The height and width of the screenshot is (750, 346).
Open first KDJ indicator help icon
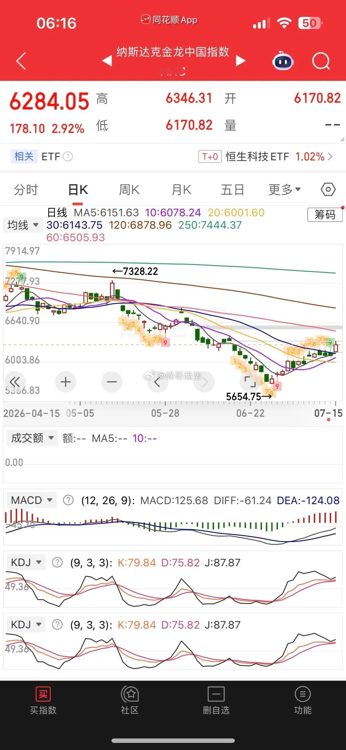(57, 562)
